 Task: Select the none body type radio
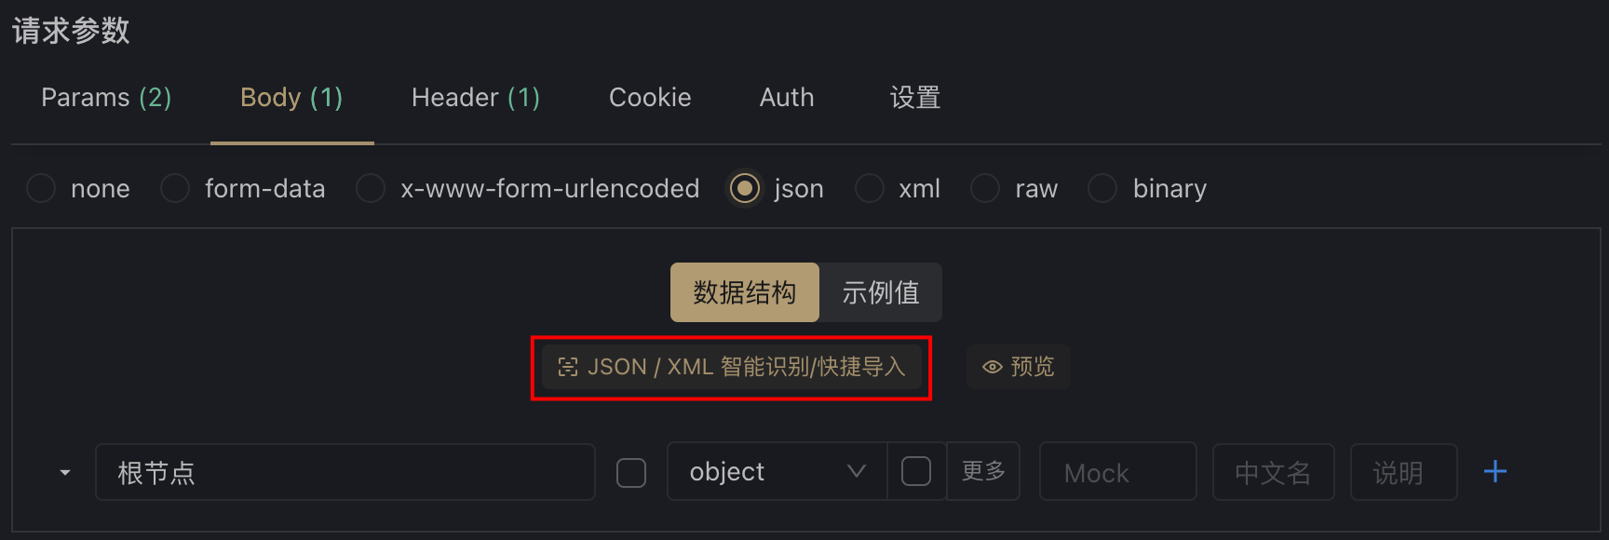[41, 189]
